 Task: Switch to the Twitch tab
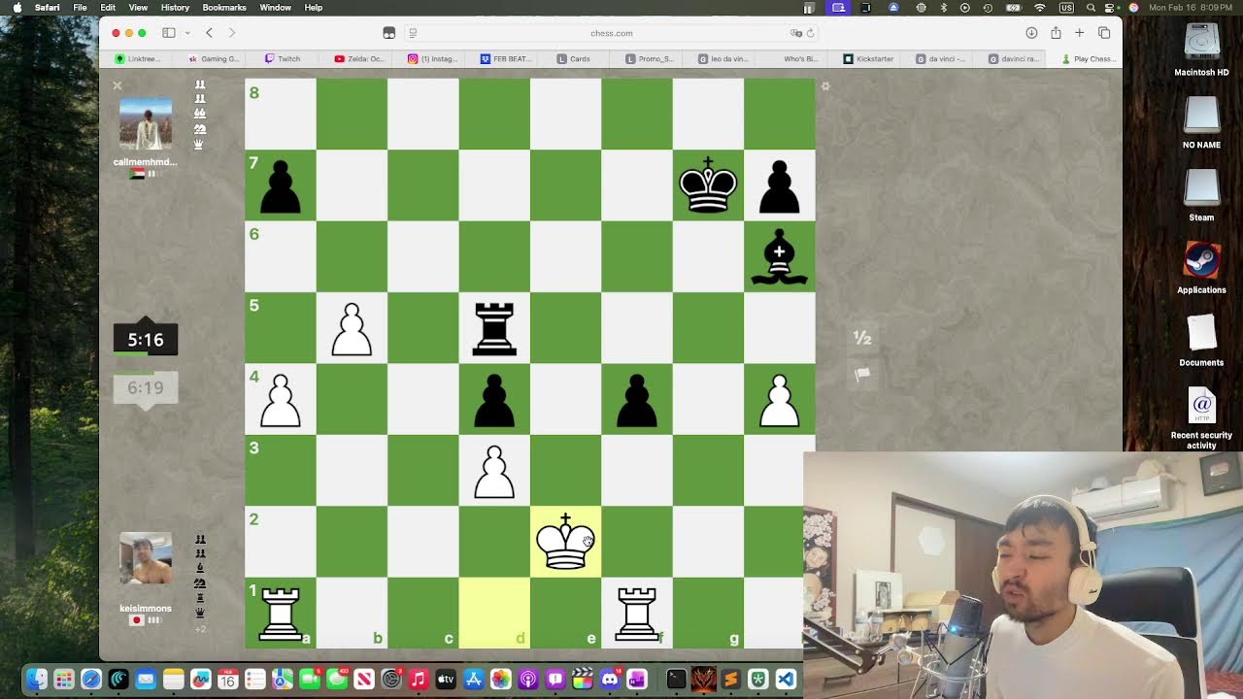[x=283, y=59]
